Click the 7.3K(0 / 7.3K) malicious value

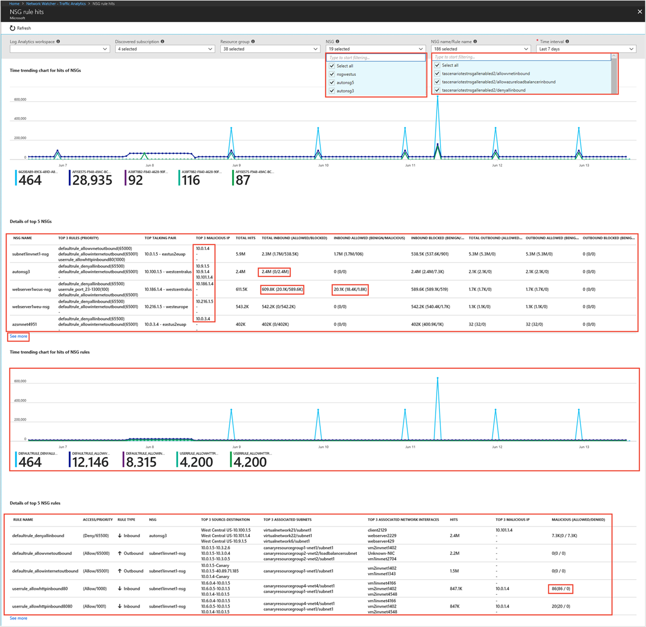565,536
